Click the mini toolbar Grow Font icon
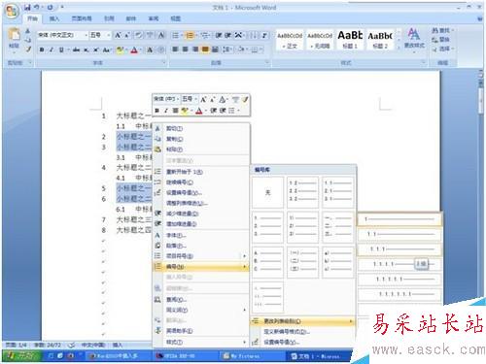 [203, 99]
